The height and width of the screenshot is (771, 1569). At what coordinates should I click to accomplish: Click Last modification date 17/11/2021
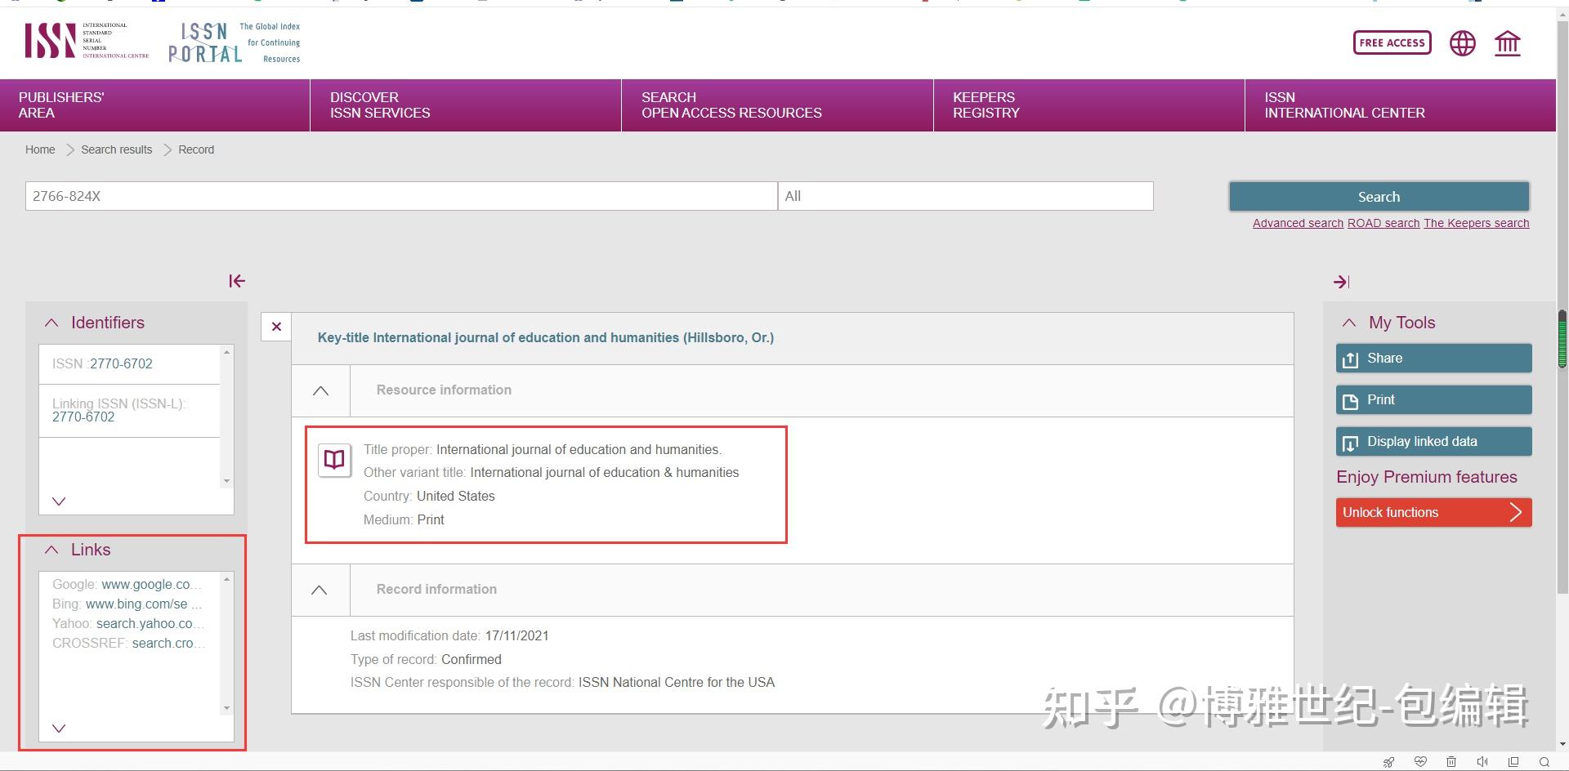tap(449, 635)
